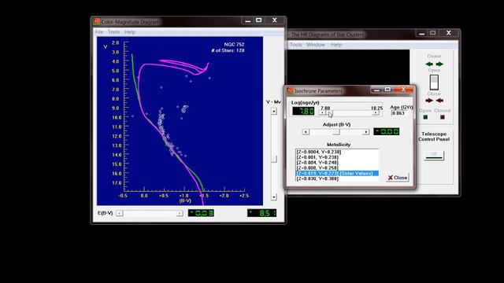Click the Close button in Isochrone Parameters
The image size is (504, 283).
[x=398, y=178]
